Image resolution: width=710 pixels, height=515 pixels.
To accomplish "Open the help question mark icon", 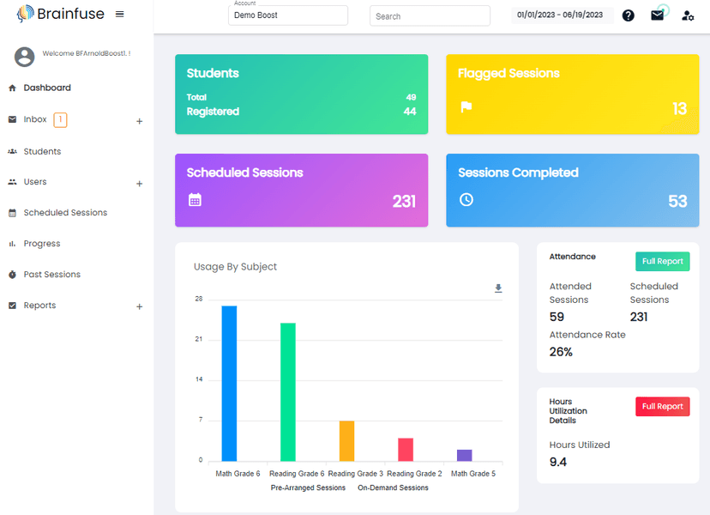I will 628,15.
